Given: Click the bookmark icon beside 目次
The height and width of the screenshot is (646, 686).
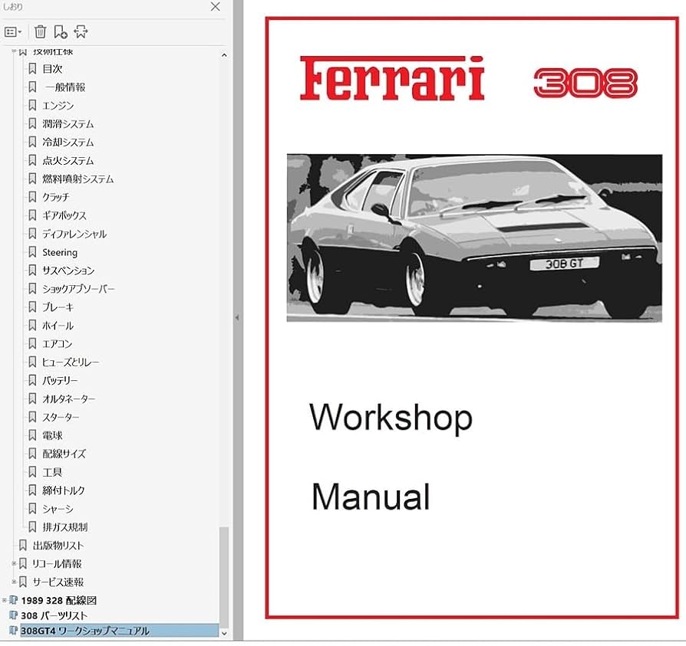Looking at the screenshot, I should 31,68.
